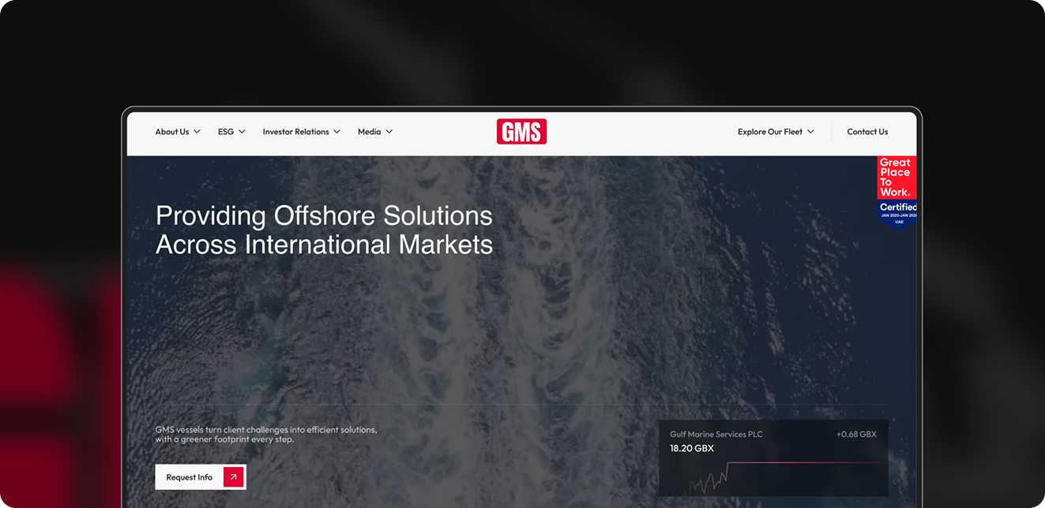Click the Gulf Marine Services PLC label
The image size is (1045, 508).
point(716,435)
